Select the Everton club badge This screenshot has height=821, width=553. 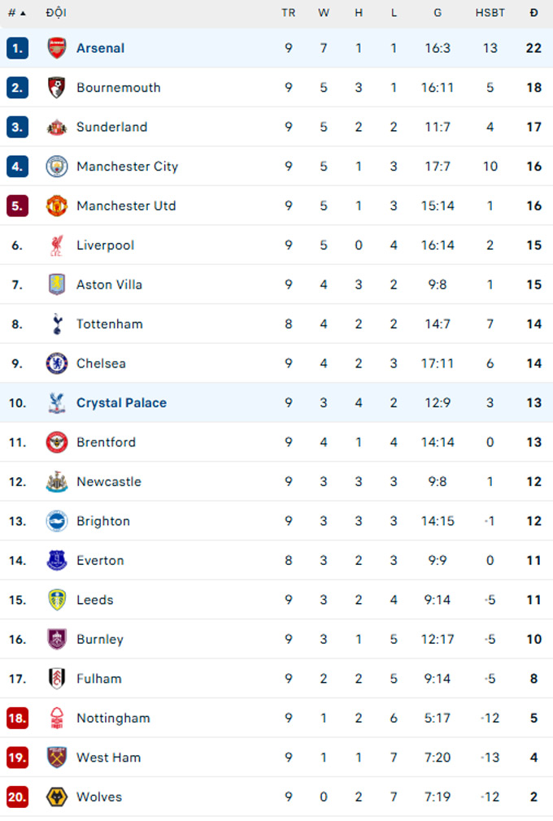(56, 561)
